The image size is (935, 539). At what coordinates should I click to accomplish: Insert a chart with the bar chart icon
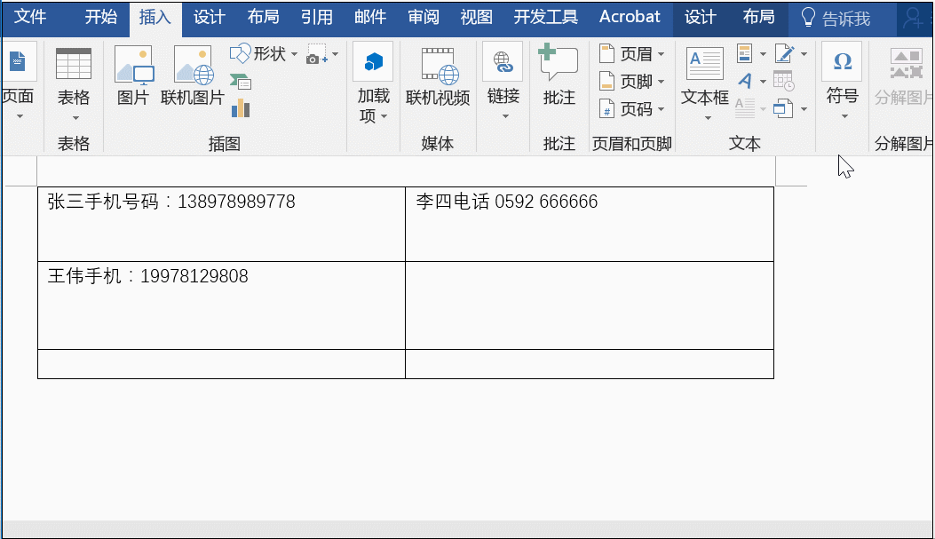241,108
